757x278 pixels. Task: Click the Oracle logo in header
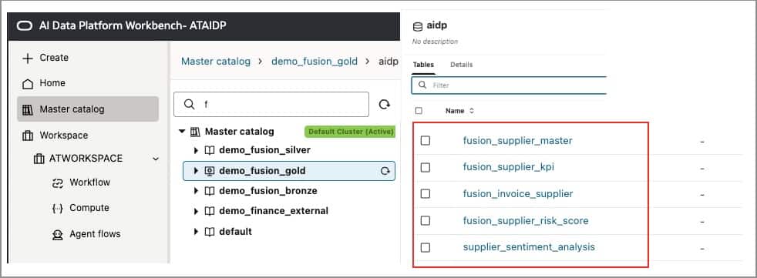24,25
